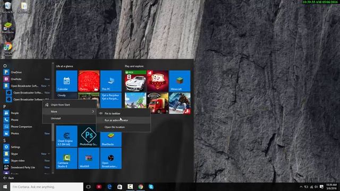Select Pin to taskbar
Viewport: 340px width, 191px height.
tap(123, 114)
